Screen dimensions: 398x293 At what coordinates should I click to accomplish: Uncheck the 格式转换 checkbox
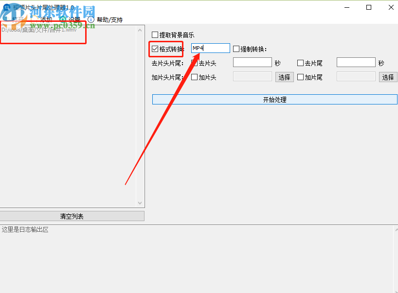(x=155, y=49)
